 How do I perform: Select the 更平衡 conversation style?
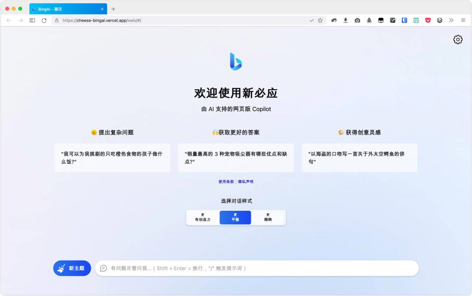click(235, 217)
